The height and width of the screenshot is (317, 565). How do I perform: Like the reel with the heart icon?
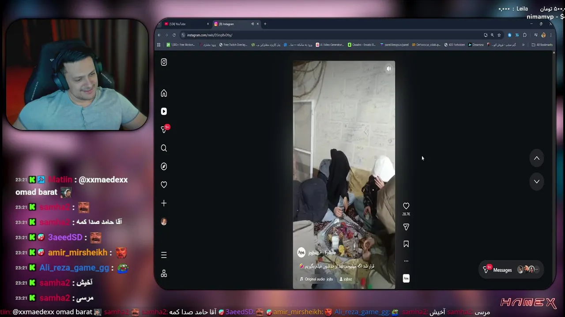(x=406, y=206)
